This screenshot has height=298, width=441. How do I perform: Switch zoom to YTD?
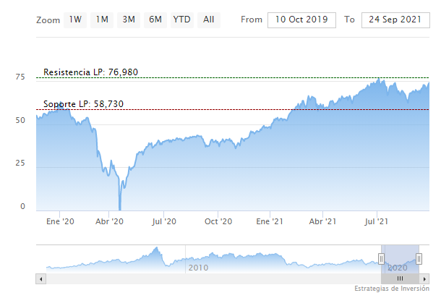click(181, 20)
